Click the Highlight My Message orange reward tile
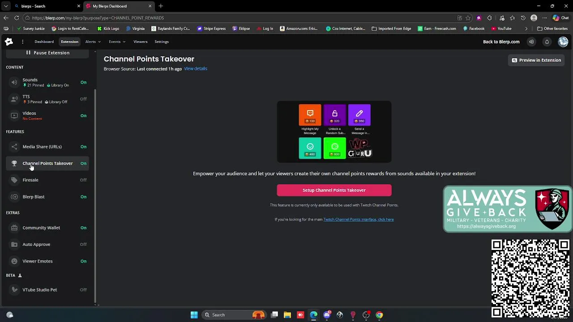This screenshot has height=322, width=573. tap(310, 115)
